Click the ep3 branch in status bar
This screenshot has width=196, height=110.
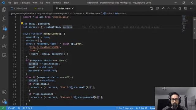click(x=11, y=108)
